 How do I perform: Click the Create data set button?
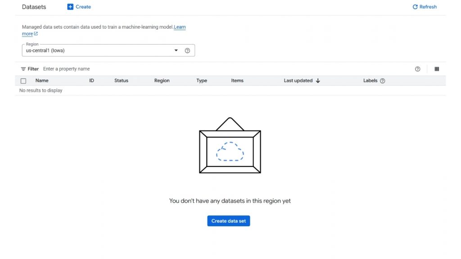tap(228, 221)
